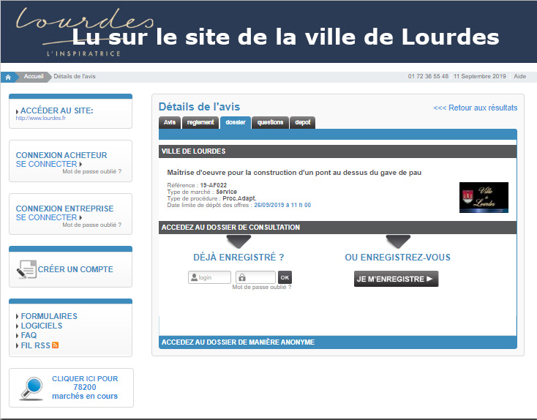Open CONNEXION ACHETEUR se connecter link
Image resolution: width=537 pixels, height=420 pixels.
pos(48,165)
